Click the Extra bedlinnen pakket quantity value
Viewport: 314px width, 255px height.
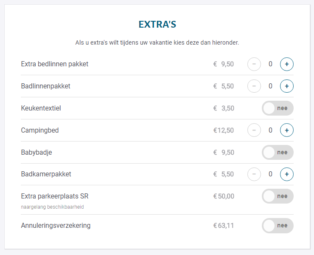point(270,64)
